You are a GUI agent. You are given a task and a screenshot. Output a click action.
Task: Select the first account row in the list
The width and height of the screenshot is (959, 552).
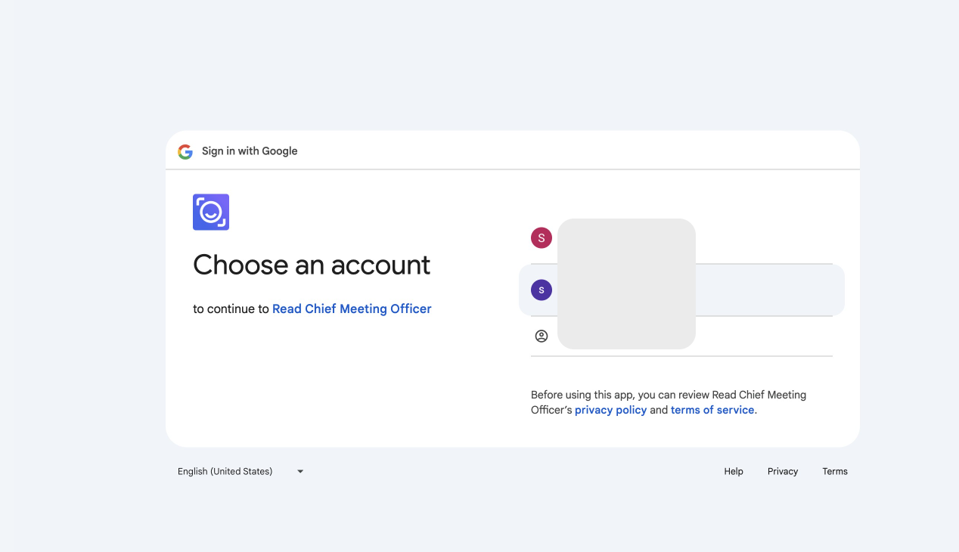point(681,238)
